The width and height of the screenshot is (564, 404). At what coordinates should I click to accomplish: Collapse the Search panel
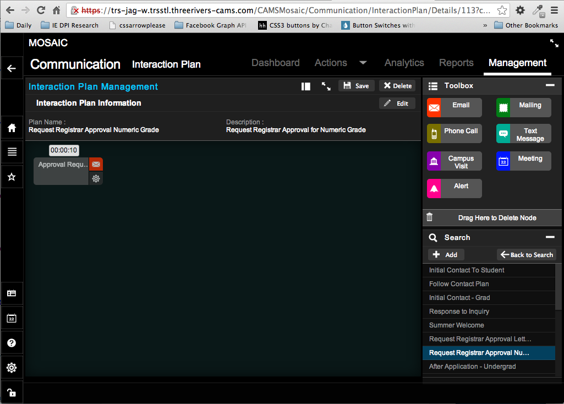pos(550,237)
